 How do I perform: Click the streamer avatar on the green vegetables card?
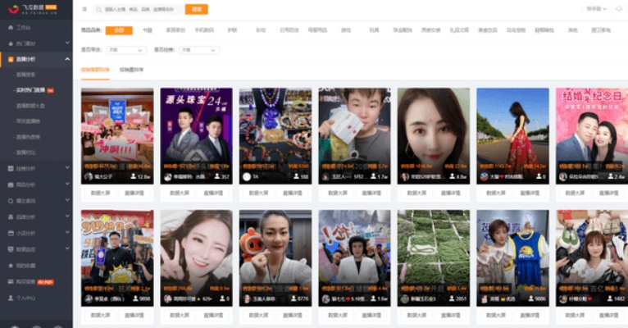coord(405,298)
